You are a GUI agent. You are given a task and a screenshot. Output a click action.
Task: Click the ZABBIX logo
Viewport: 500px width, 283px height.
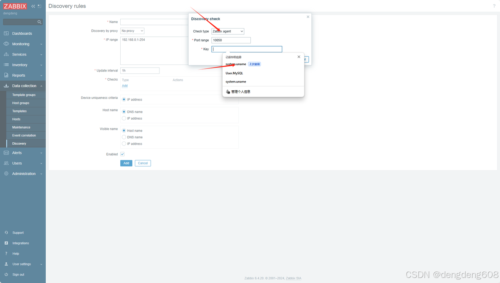pyautogui.click(x=15, y=6)
